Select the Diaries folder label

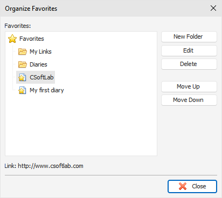pyautogui.click(x=38, y=64)
